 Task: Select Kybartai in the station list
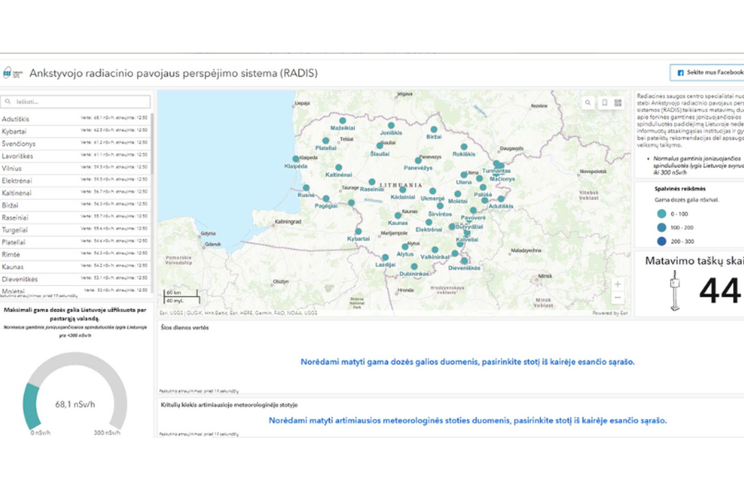point(75,131)
